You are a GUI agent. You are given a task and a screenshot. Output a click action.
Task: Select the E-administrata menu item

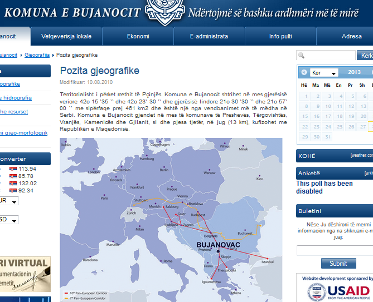209,36
